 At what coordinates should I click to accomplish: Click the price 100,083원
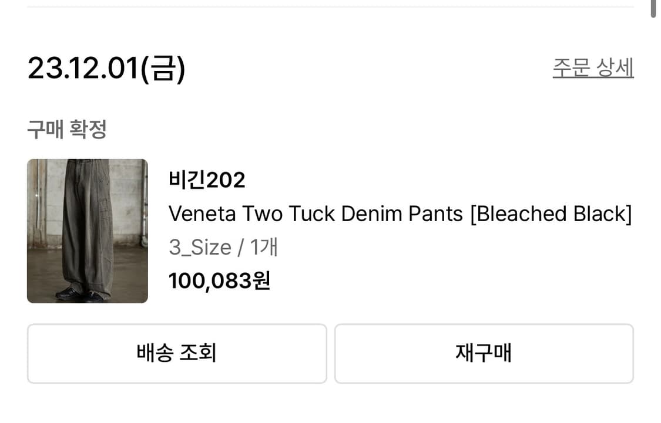(219, 281)
